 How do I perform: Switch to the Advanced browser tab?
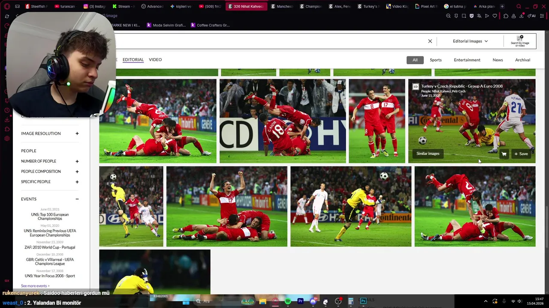click(153, 6)
